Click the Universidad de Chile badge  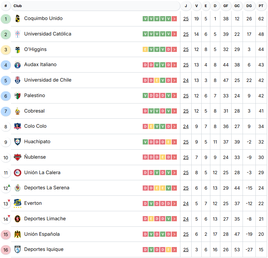17,80
